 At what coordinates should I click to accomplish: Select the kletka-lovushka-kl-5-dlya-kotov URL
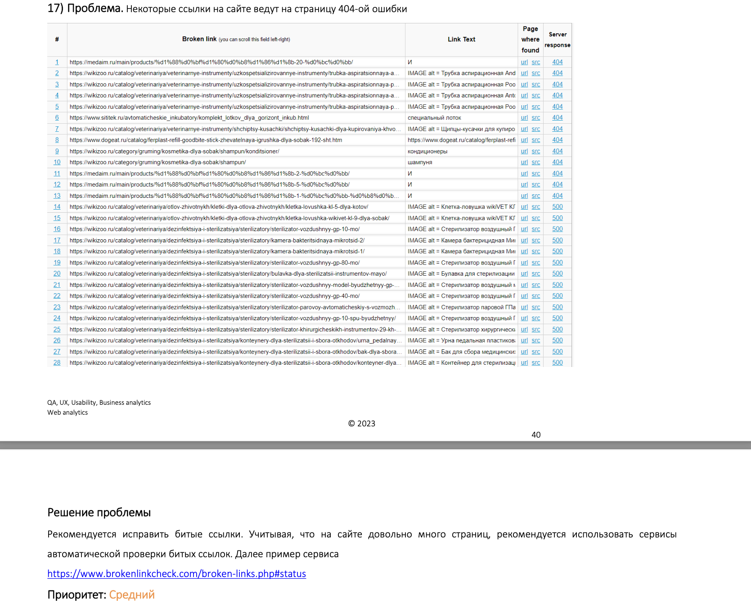tap(219, 207)
